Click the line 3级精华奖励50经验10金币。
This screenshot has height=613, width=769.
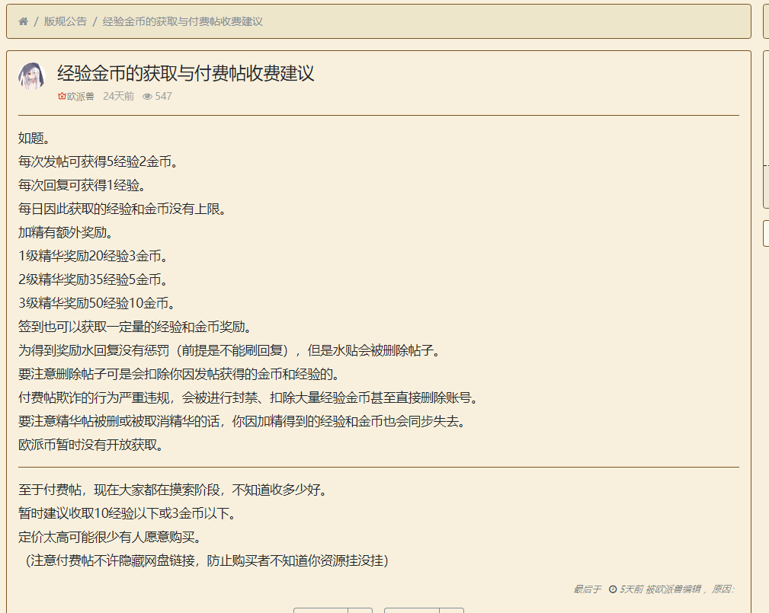pos(97,303)
